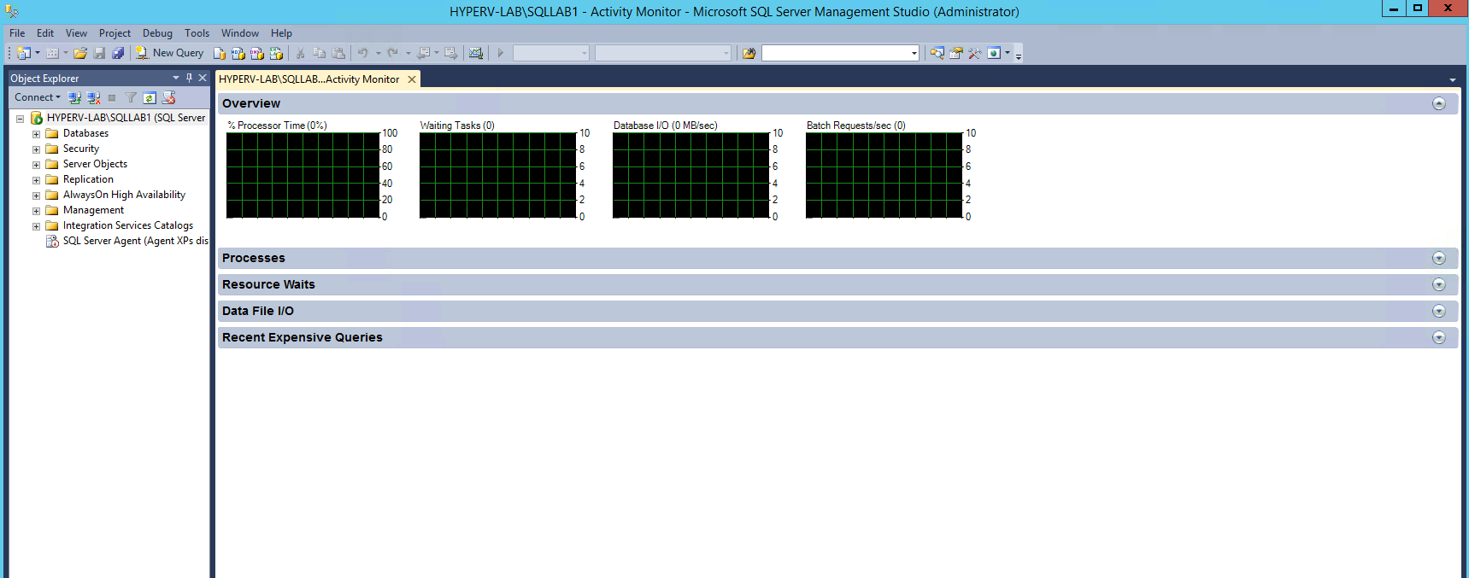Click the Object Explorer Refresh icon

pos(150,97)
